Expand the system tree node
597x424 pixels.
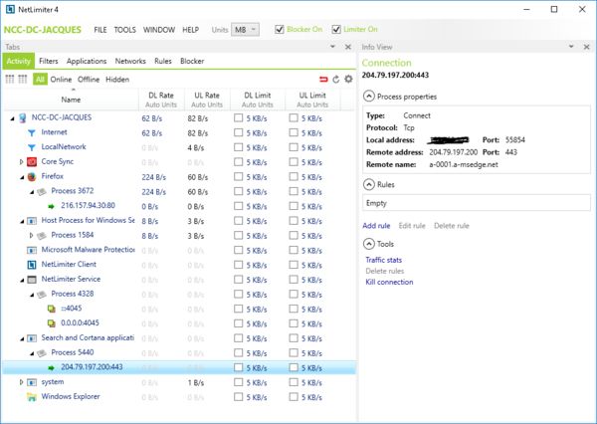(x=22, y=382)
